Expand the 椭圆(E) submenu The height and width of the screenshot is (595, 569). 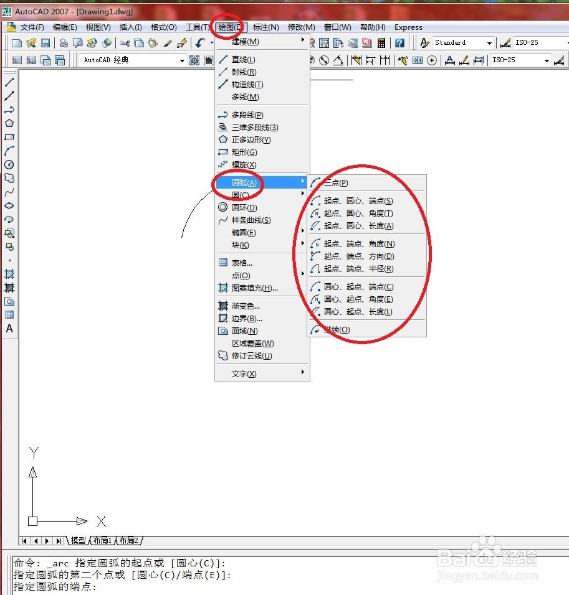tap(262, 233)
